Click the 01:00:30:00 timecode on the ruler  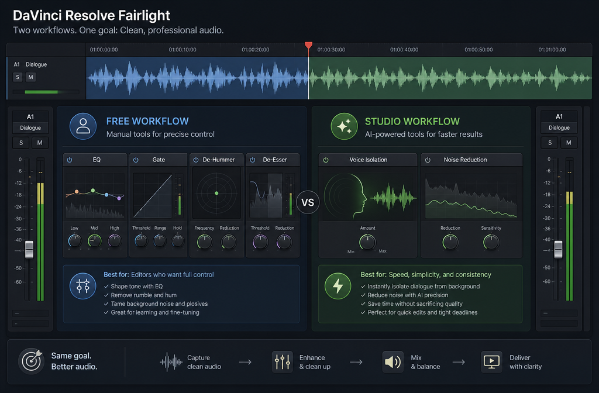[x=331, y=50]
